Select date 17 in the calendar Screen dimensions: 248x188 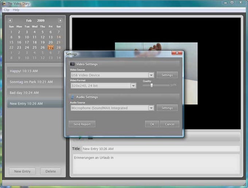tap(27, 42)
